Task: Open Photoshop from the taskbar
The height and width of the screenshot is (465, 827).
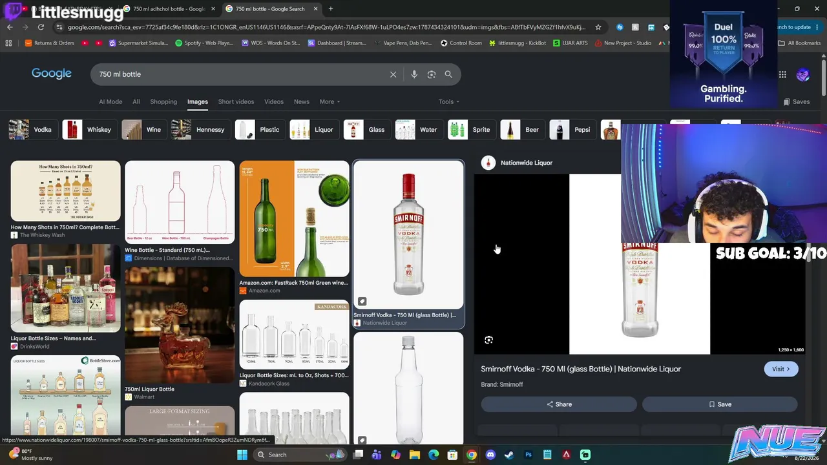Action: point(529,455)
